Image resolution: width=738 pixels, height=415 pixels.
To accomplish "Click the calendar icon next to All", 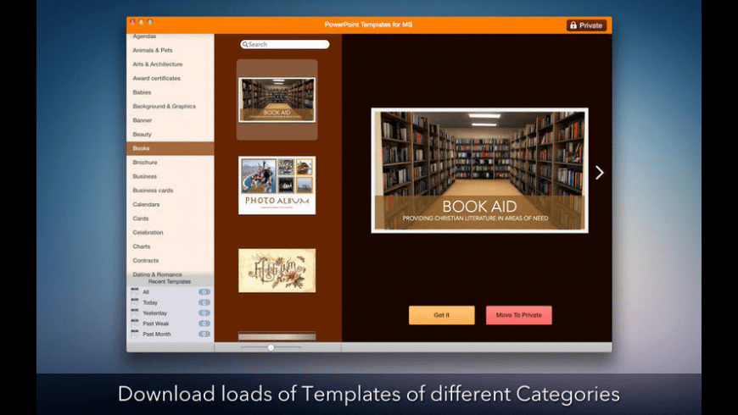I will click(x=135, y=292).
